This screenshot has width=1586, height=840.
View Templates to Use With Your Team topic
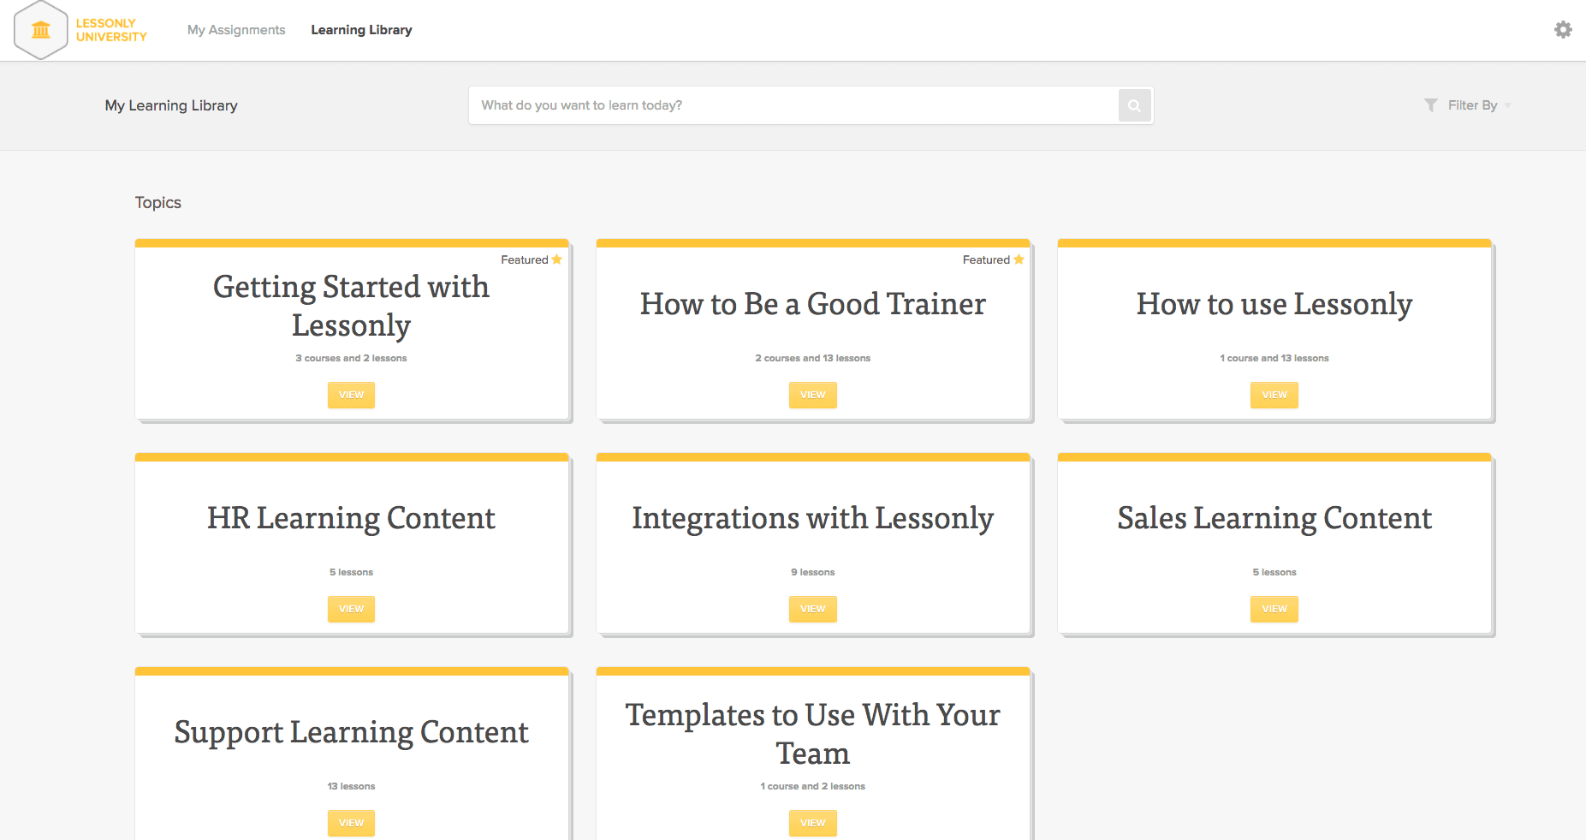tap(812, 823)
